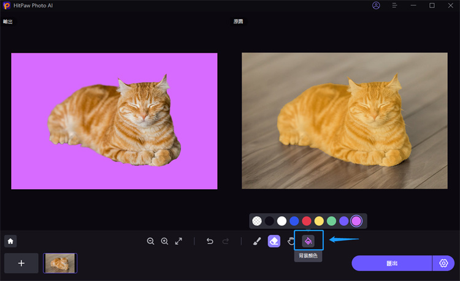
Task: Choose the red background swatch
Action: coord(307,221)
